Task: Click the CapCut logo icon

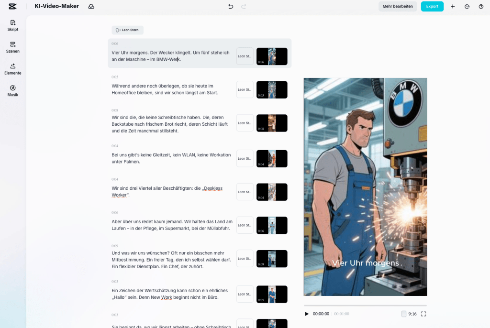Action: point(12,6)
